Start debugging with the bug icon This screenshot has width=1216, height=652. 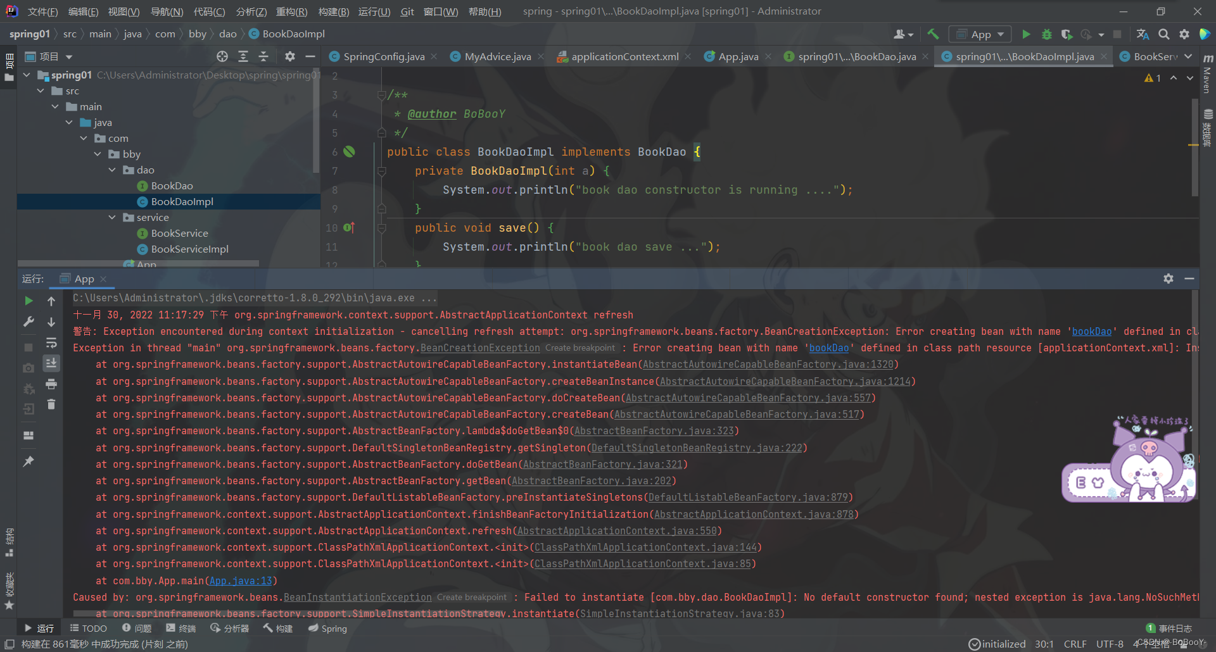pyautogui.click(x=1047, y=34)
